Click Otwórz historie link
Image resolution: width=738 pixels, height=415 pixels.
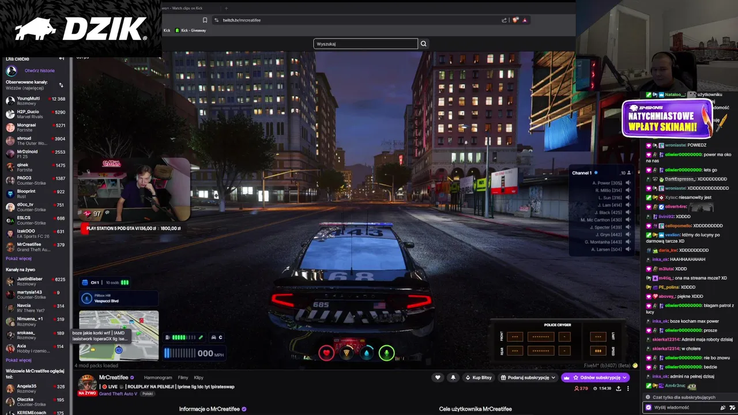(x=40, y=71)
